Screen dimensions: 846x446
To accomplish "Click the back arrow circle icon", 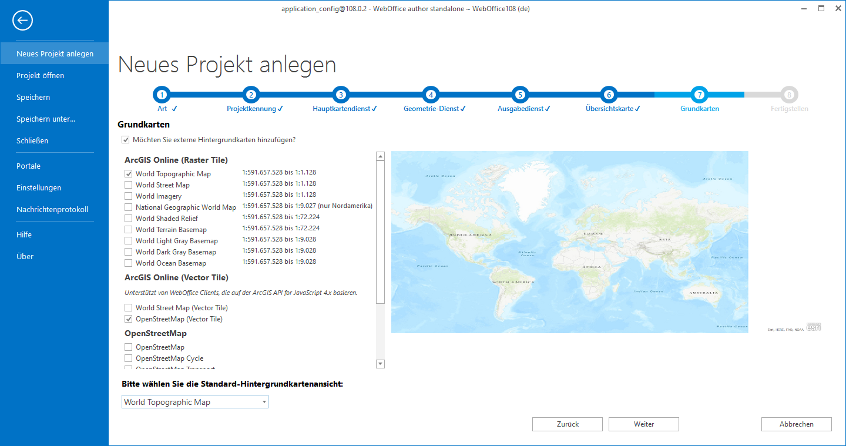I will coord(22,21).
